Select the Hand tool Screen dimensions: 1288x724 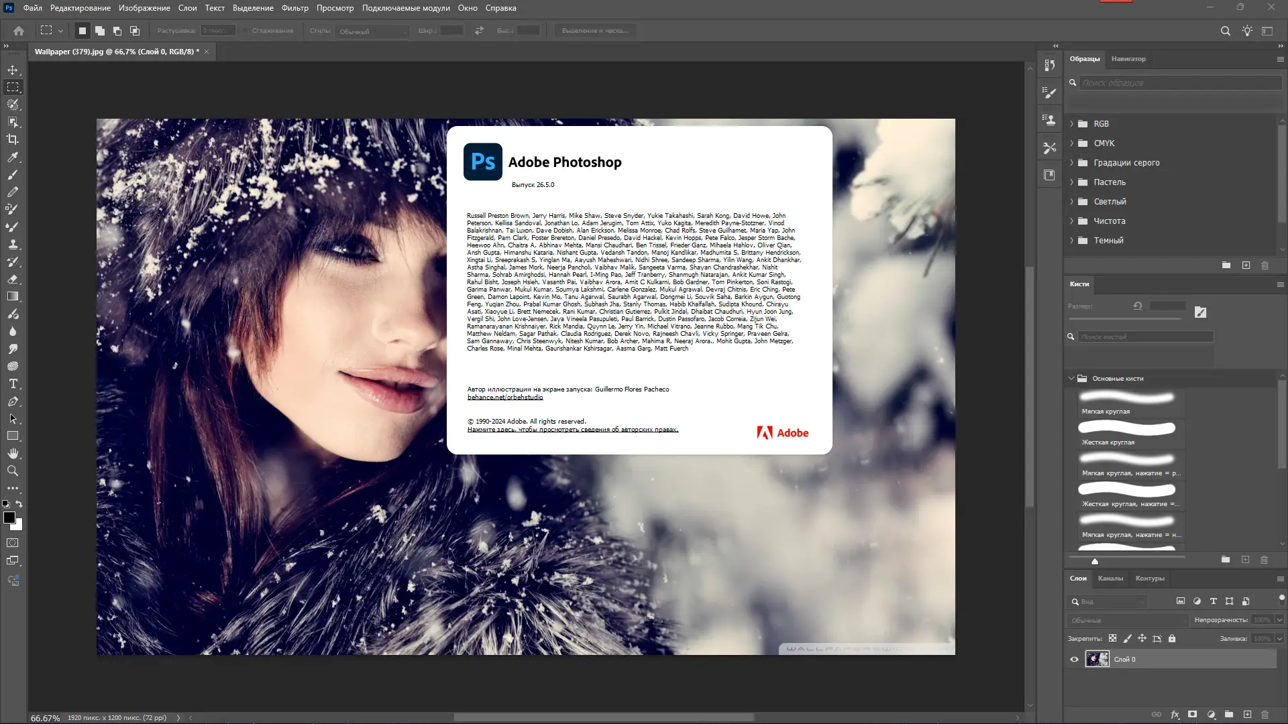[x=13, y=454]
